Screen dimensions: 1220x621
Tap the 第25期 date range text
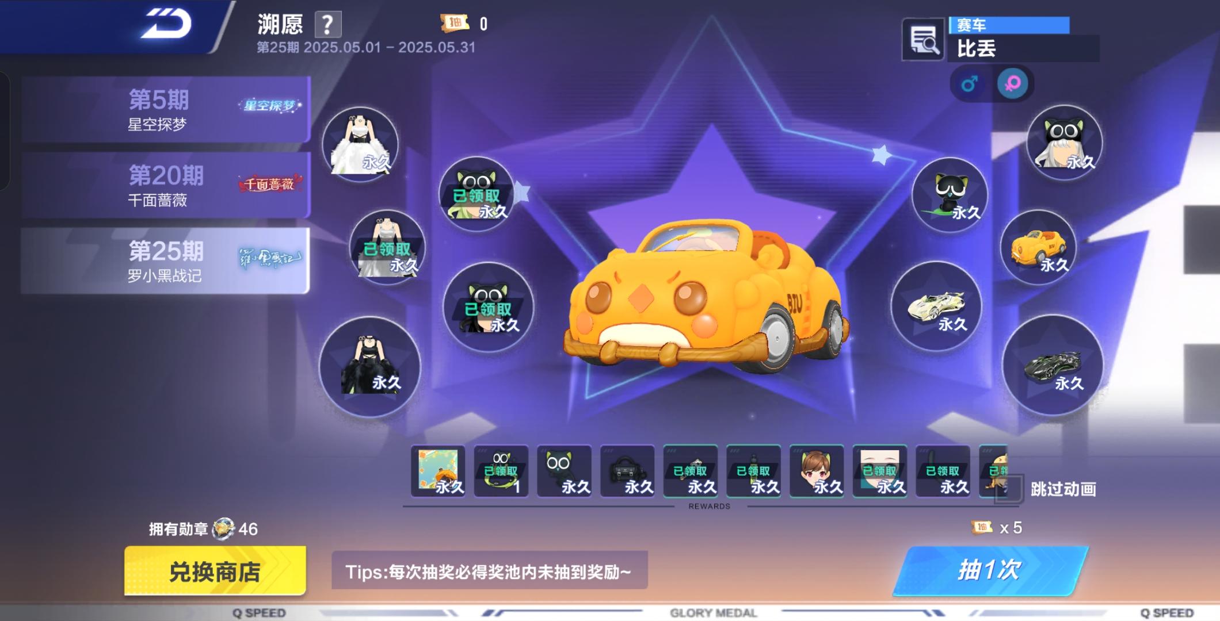366,47
